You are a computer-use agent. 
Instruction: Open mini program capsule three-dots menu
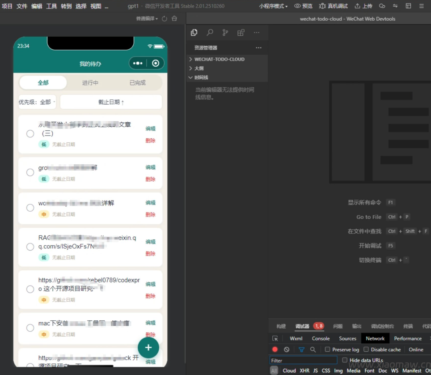(138, 63)
